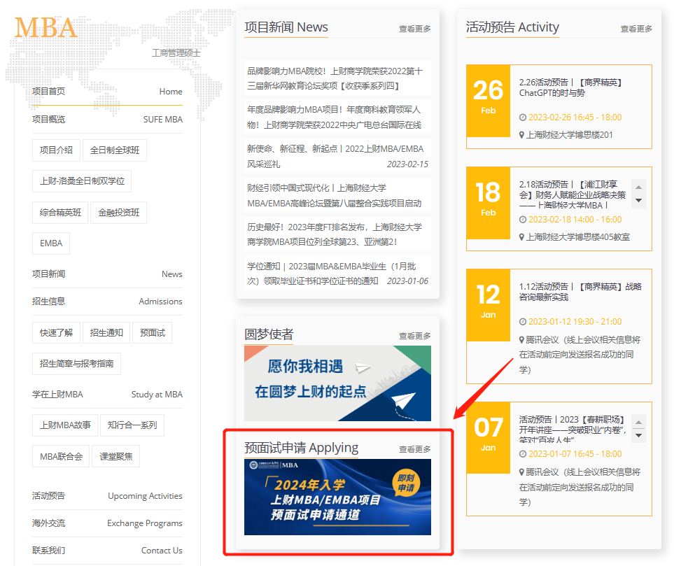Click the 圆梦使者 banner image
The width and height of the screenshot is (674, 566).
(337, 383)
